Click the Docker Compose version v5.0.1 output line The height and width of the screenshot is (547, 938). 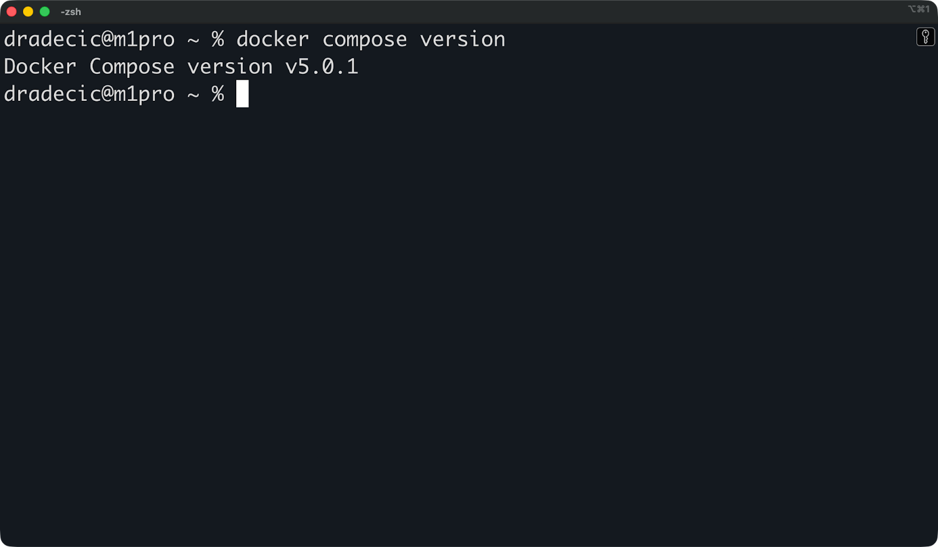(181, 66)
